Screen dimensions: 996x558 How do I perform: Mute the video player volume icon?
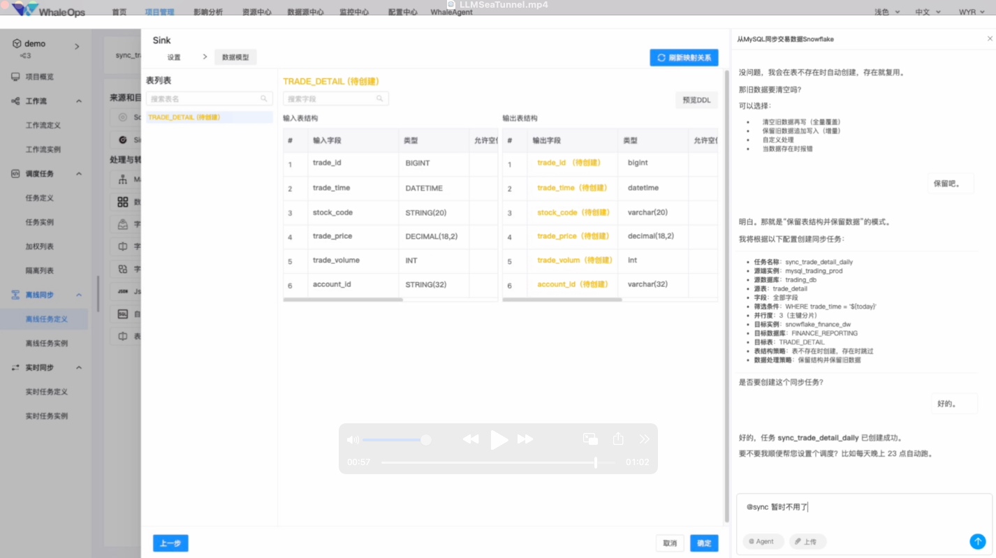click(353, 440)
